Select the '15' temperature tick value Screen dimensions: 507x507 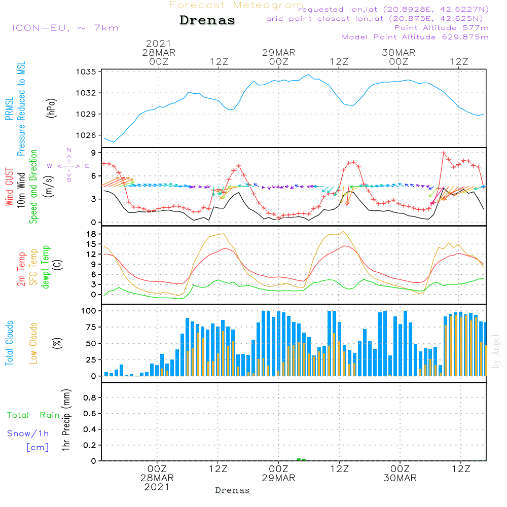[x=91, y=244]
